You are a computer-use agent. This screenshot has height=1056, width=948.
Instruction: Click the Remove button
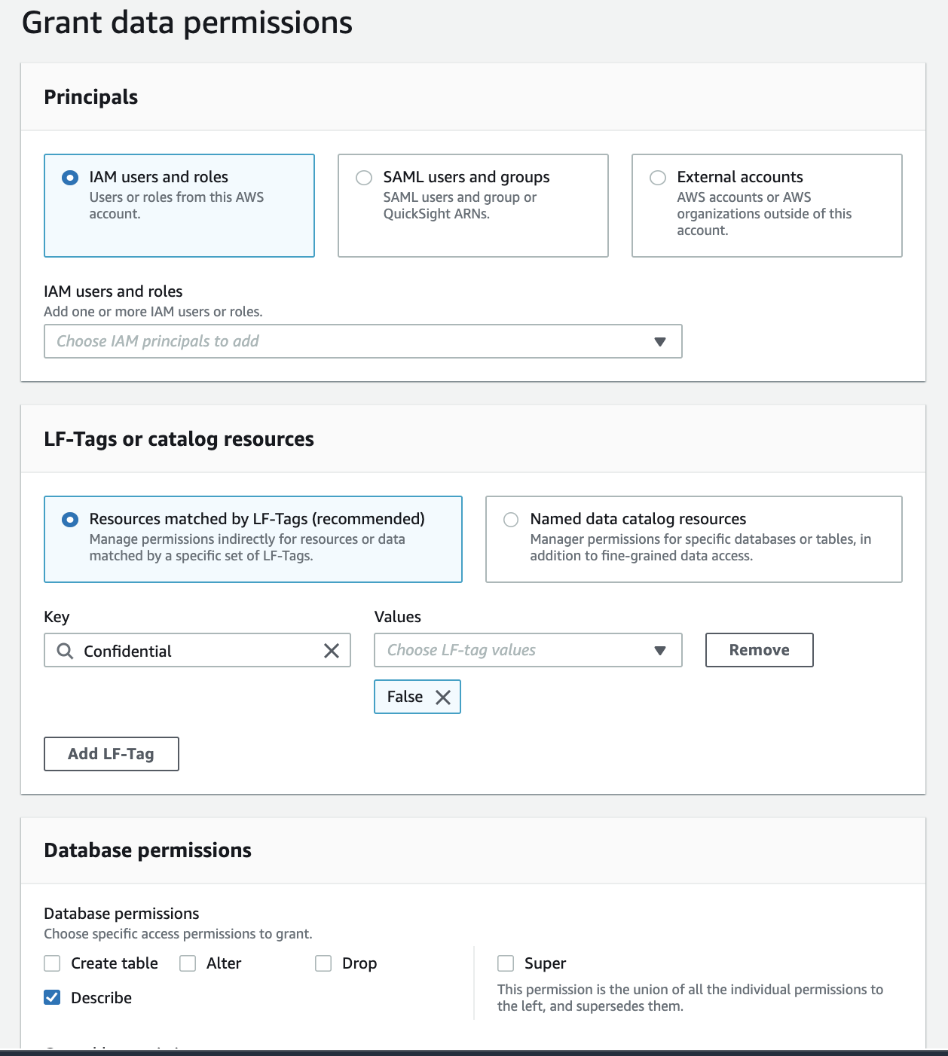[759, 650]
